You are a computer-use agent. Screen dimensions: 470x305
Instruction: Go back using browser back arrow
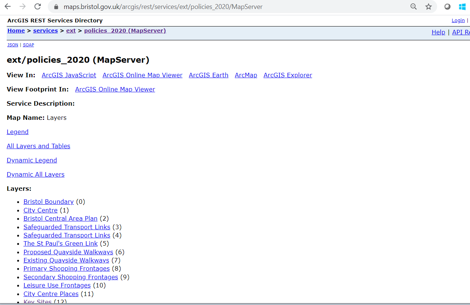coord(7,6)
